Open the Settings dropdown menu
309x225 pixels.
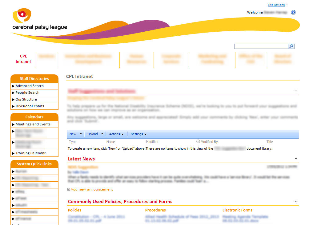coord(138,134)
